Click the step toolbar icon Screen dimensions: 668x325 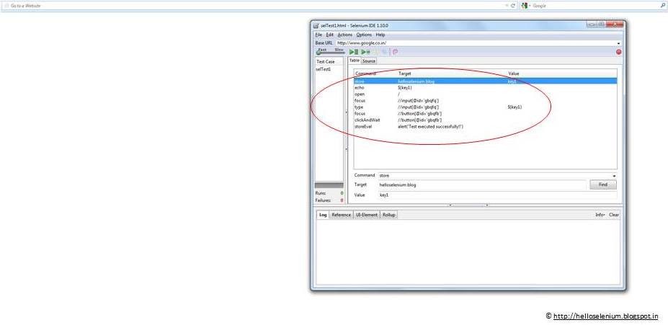(x=385, y=52)
